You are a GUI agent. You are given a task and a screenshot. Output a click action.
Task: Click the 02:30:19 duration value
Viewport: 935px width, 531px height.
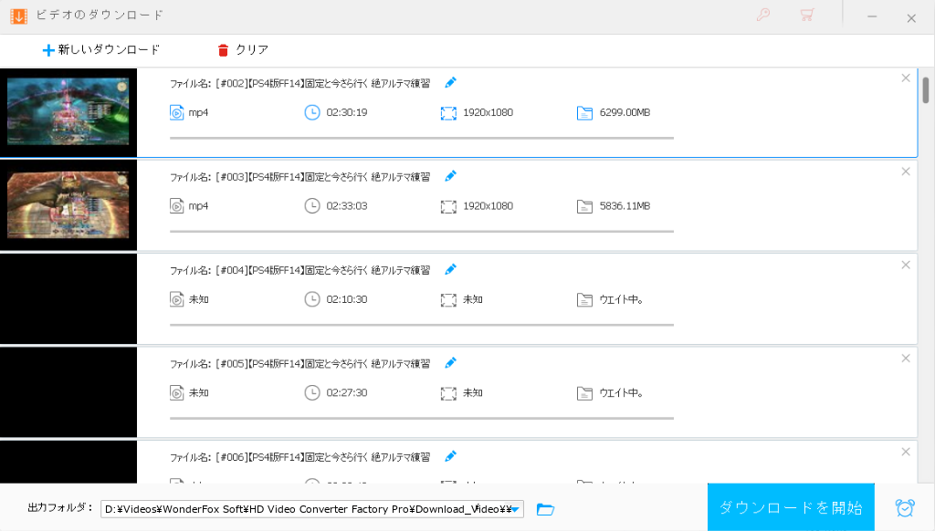[x=347, y=112]
